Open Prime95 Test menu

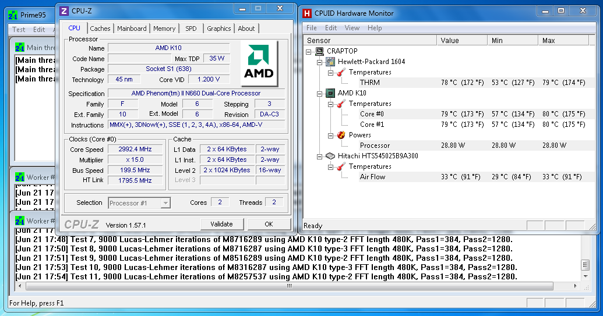click(19, 30)
